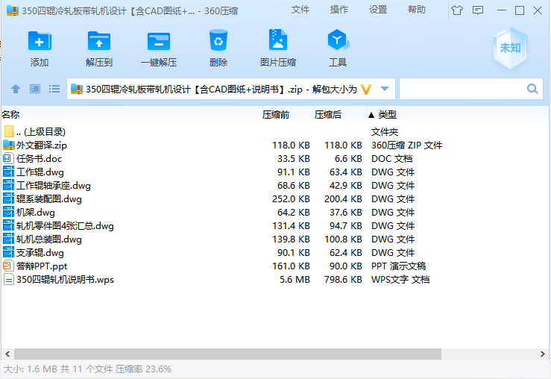Viewport: 551px width, 379px height.
Task: Click the 删除 (Delete) trash icon
Action: pos(218,40)
